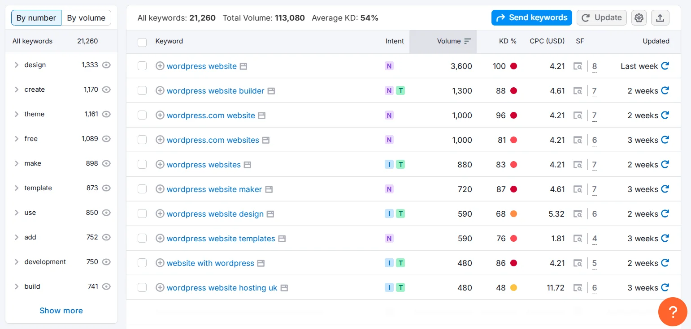
Task: Select 'All keywords' group in sidebar
Action: coord(61,41)
